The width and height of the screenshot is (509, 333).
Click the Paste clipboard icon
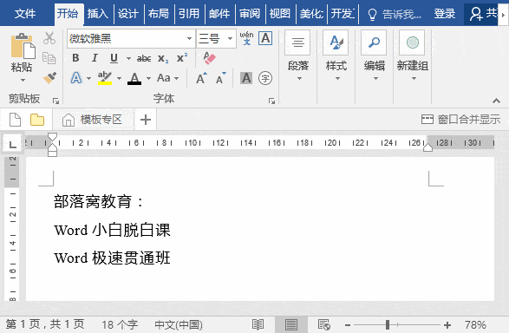click(x=23, y=46)
